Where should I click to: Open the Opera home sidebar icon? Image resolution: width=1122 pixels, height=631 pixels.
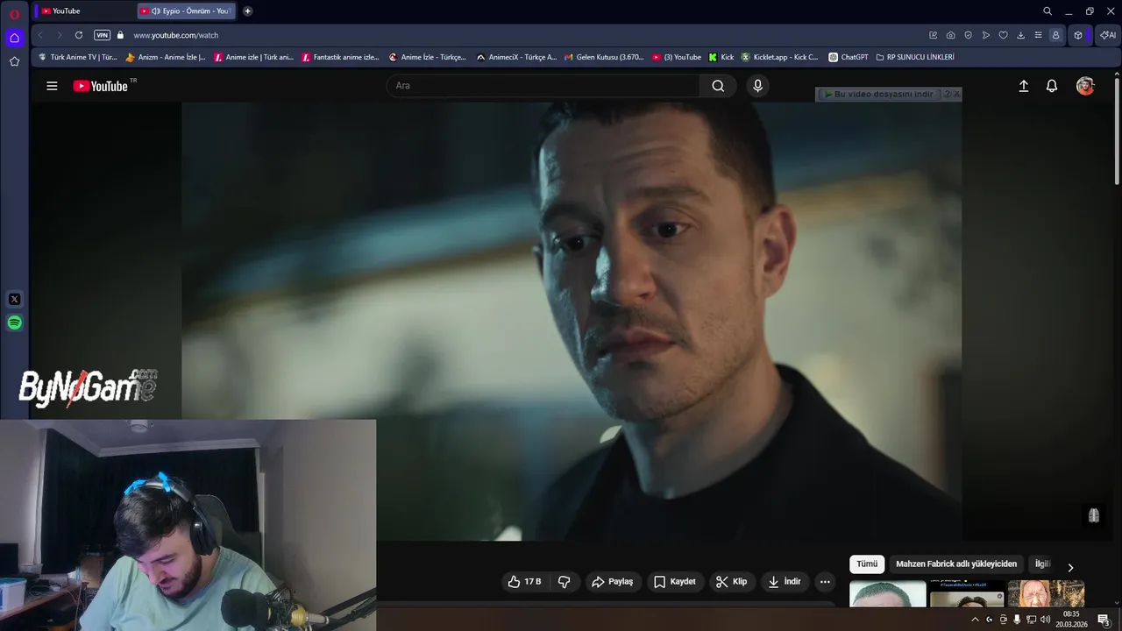pyautogui.click(x=14, y=38)
